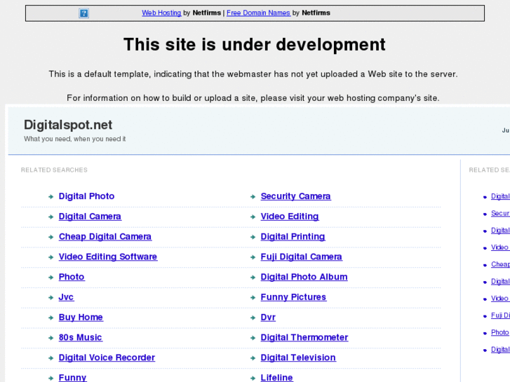Click arrow icon beside Funny Pictures
The height and width of the screenshot is (382, 510).
(x=253, y=297)
